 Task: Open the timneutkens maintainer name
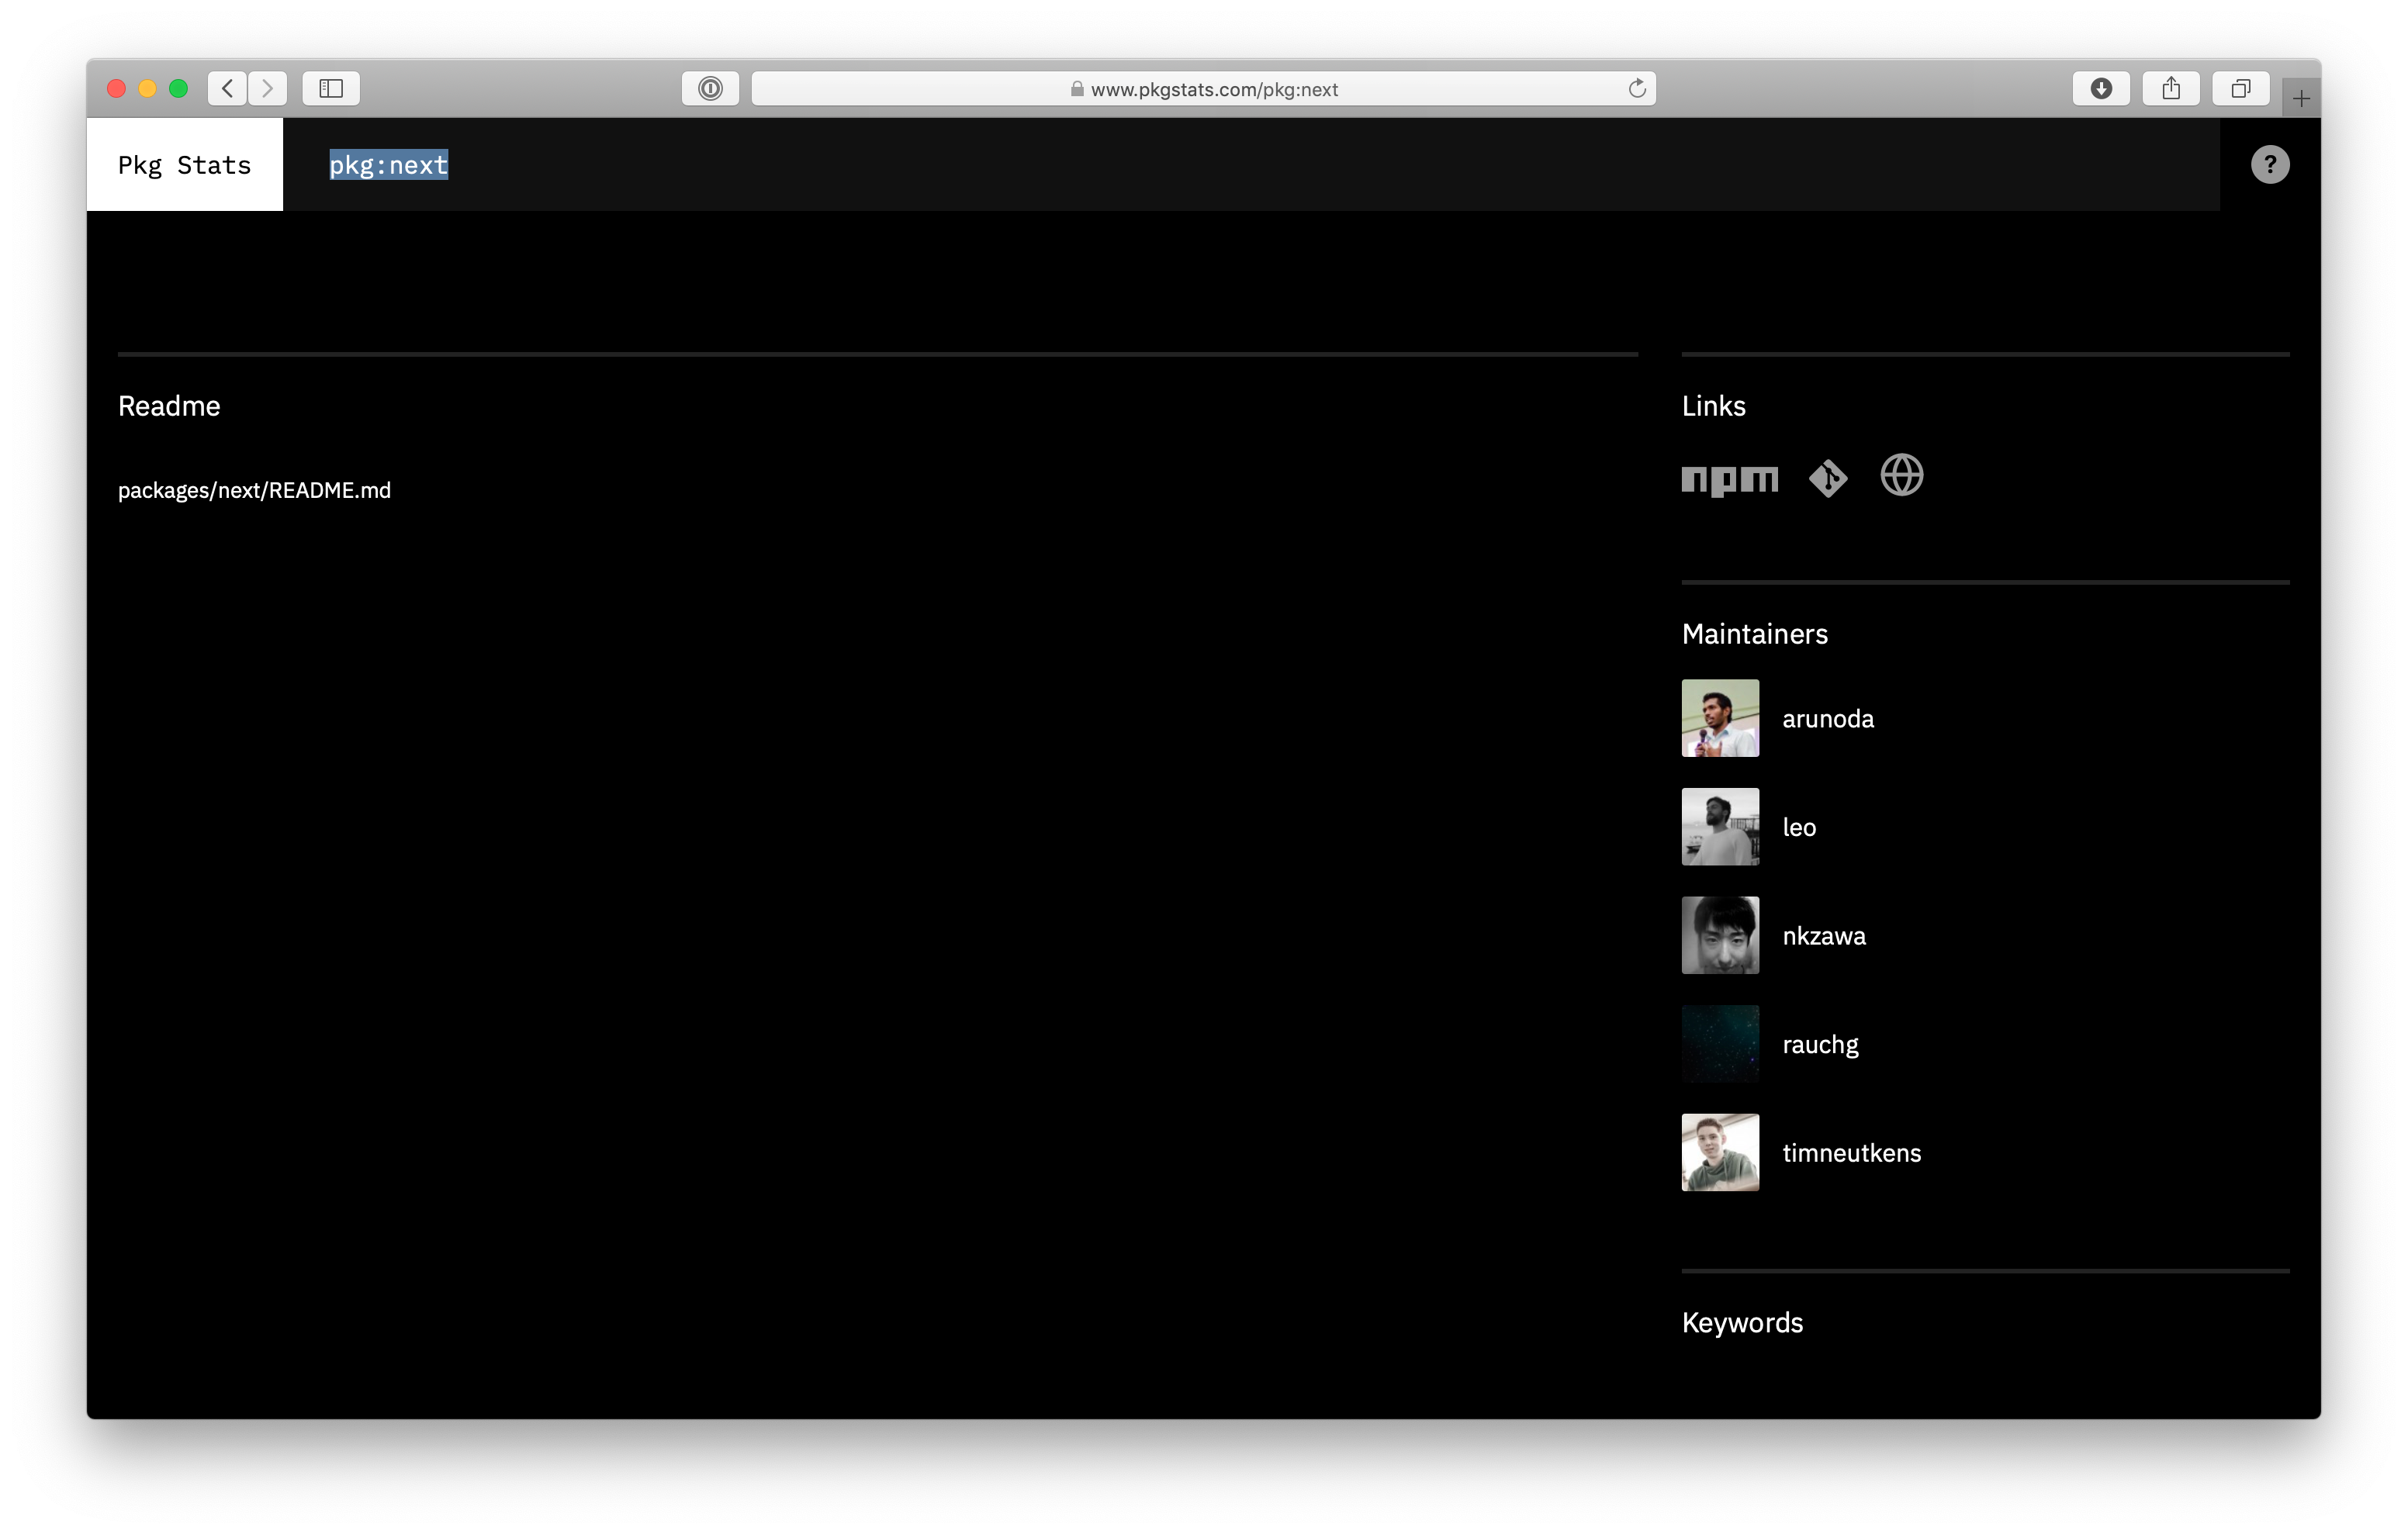tap(1851, 1153)
